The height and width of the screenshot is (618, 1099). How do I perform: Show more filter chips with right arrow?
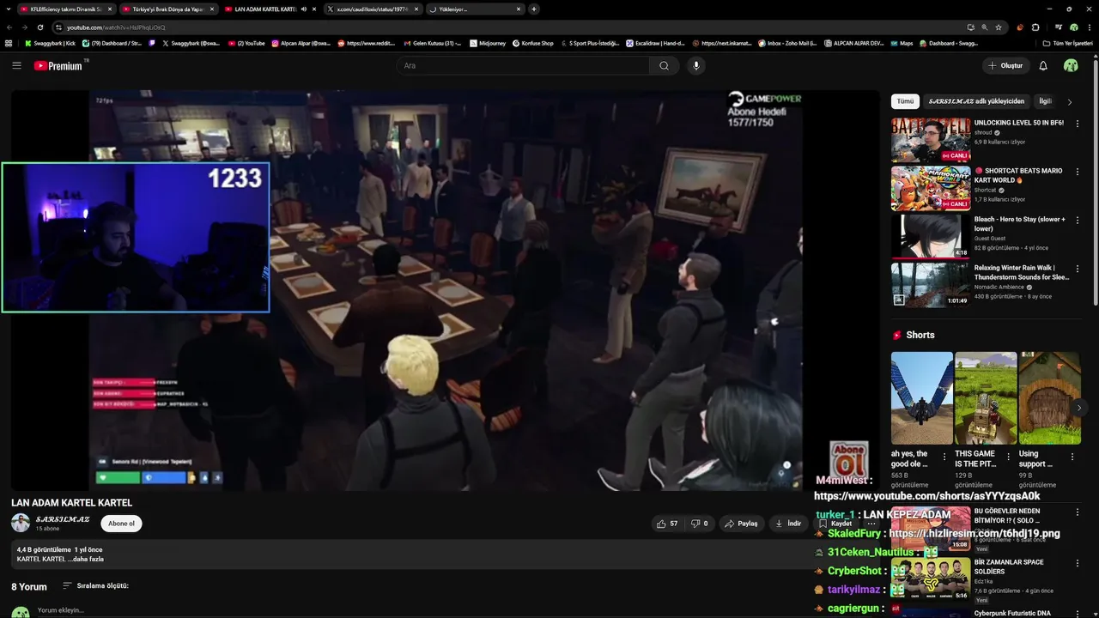[x=1069, y=101]
